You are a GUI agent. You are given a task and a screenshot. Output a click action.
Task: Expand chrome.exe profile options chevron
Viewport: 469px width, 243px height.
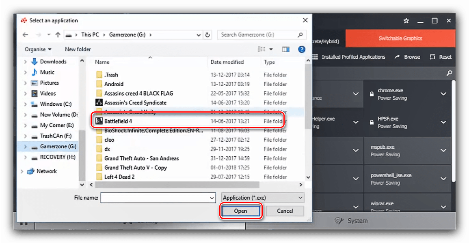(x=443, y=94)
